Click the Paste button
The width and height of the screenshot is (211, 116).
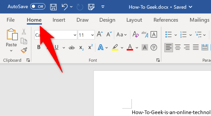(x=11, y=38)
